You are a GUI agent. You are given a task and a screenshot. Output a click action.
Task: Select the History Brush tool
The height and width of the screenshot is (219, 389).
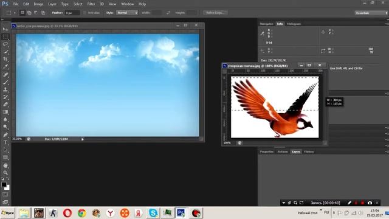point(5,97)
